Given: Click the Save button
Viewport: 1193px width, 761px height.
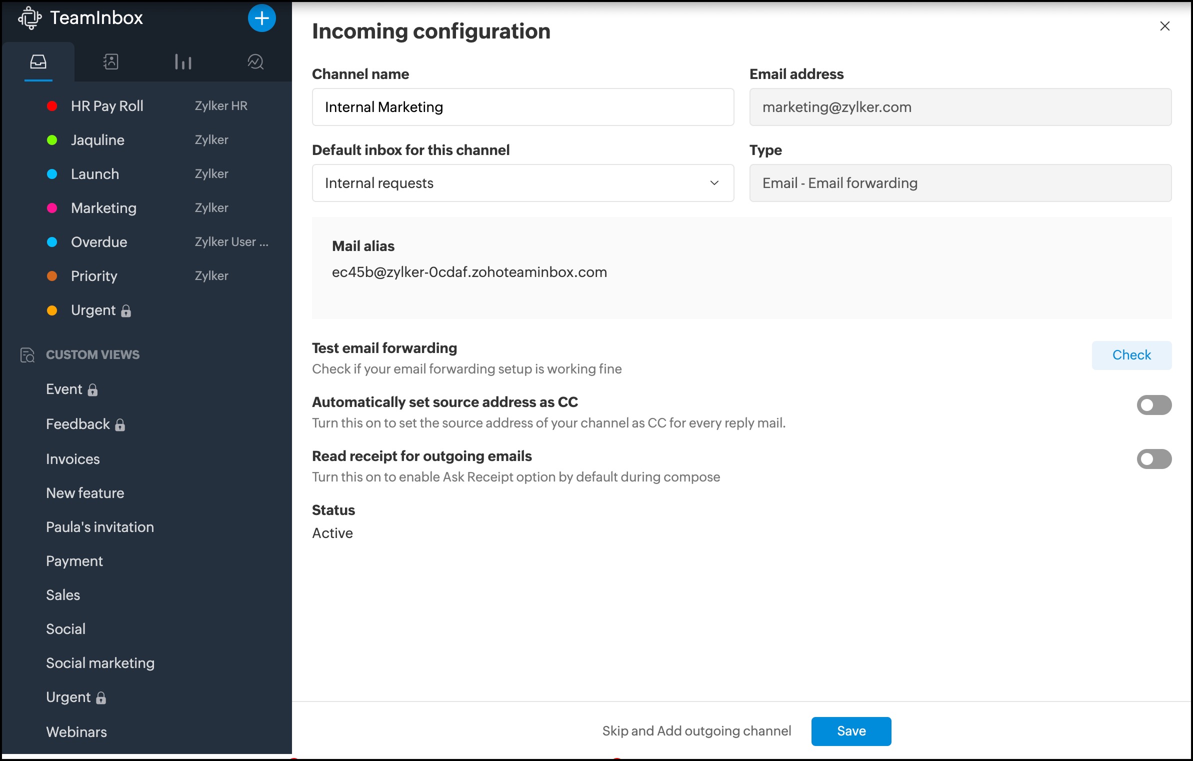Looking at the screenshot, I should tap(850, 731).
